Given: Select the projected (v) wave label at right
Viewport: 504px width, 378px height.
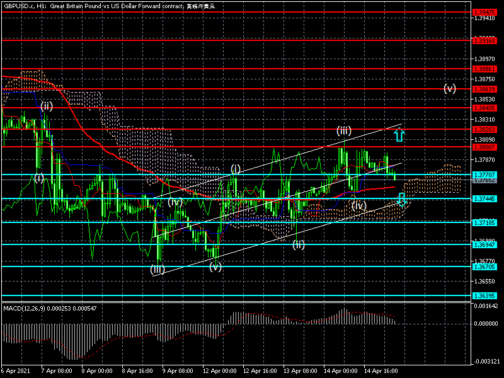Looking at the screenshot, I should [x=449, y=88].
